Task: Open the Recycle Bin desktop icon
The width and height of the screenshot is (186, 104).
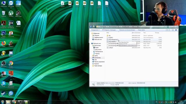Action: (3, 14)
